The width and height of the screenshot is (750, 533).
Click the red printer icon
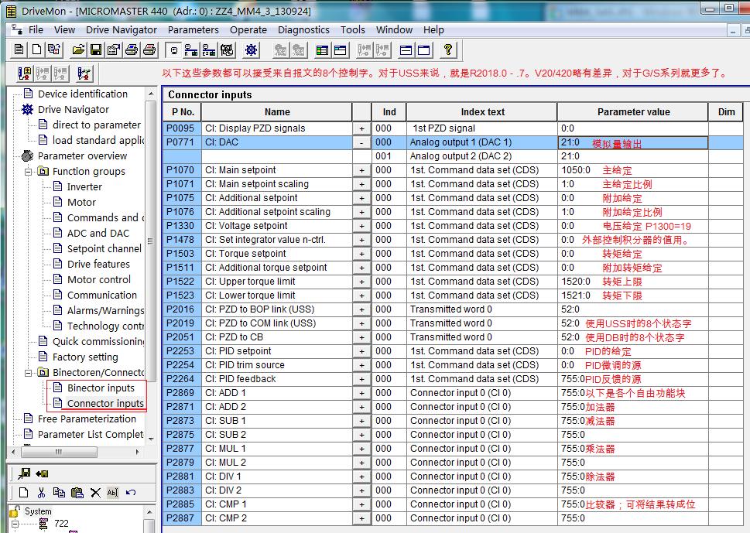click(149, 50)
